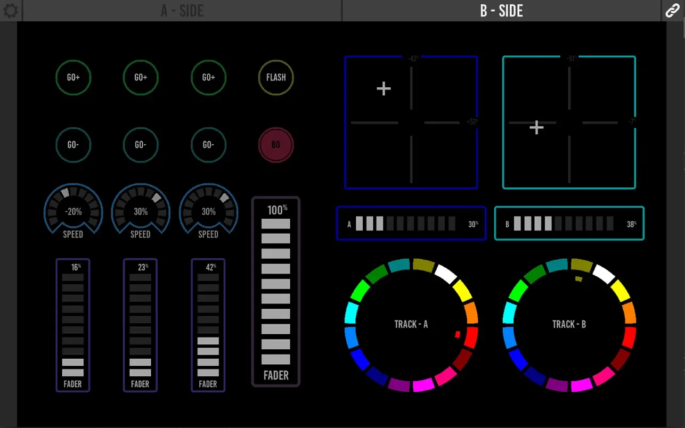
Task: Select the B - SIDE tab
Action: [501, 11]
